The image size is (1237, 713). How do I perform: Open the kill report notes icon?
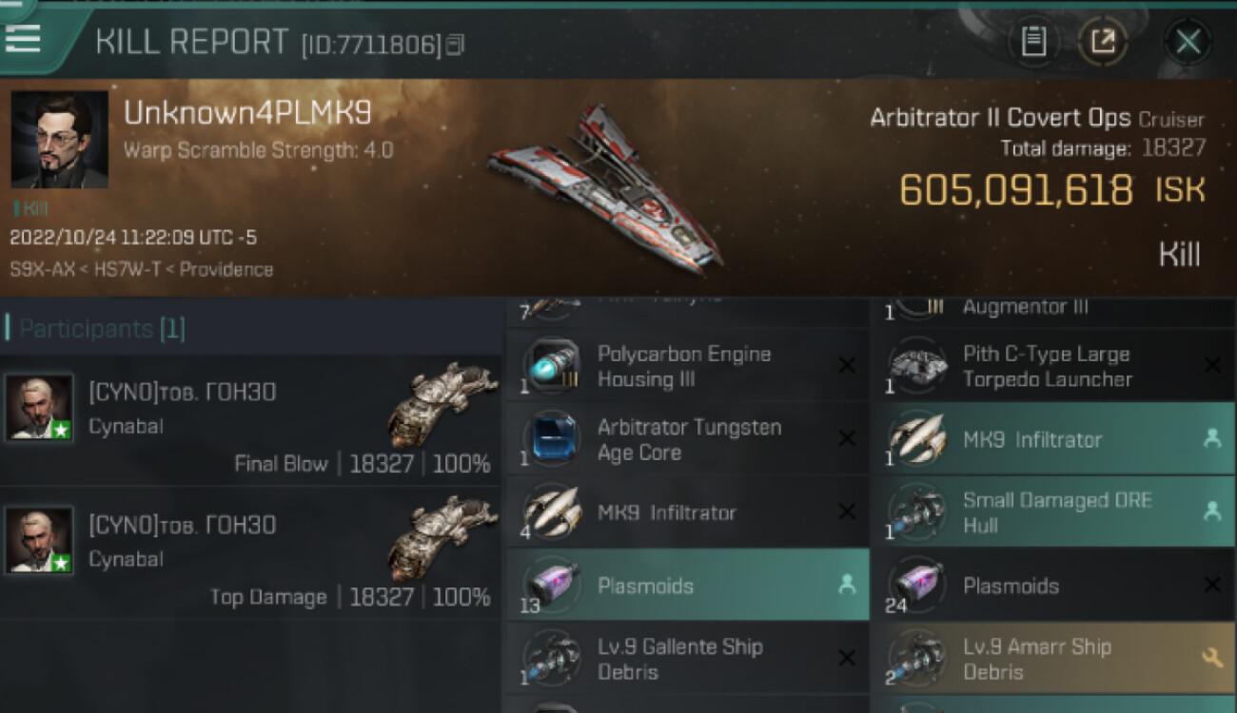[x=1033, y=41]
